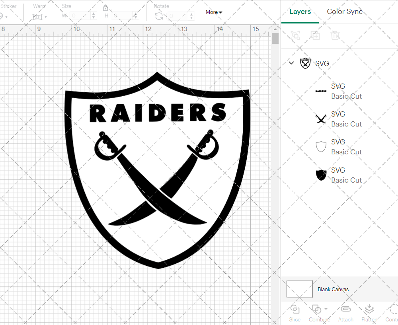
Task: Select the crossed swords layer
Action: click(x=339, y=119)
